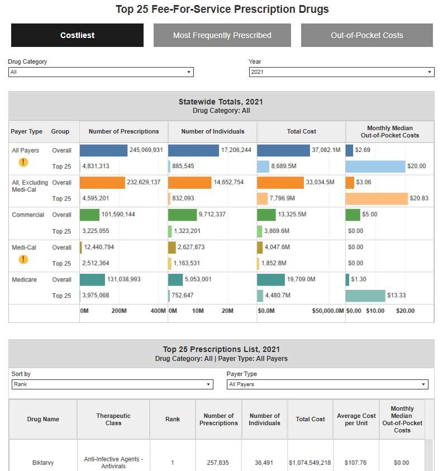Image resolution: width=443 pixels, height=471 pixels.
Task: Open the Year dropdown showing 2021
Action: click(x=342, y=72)
